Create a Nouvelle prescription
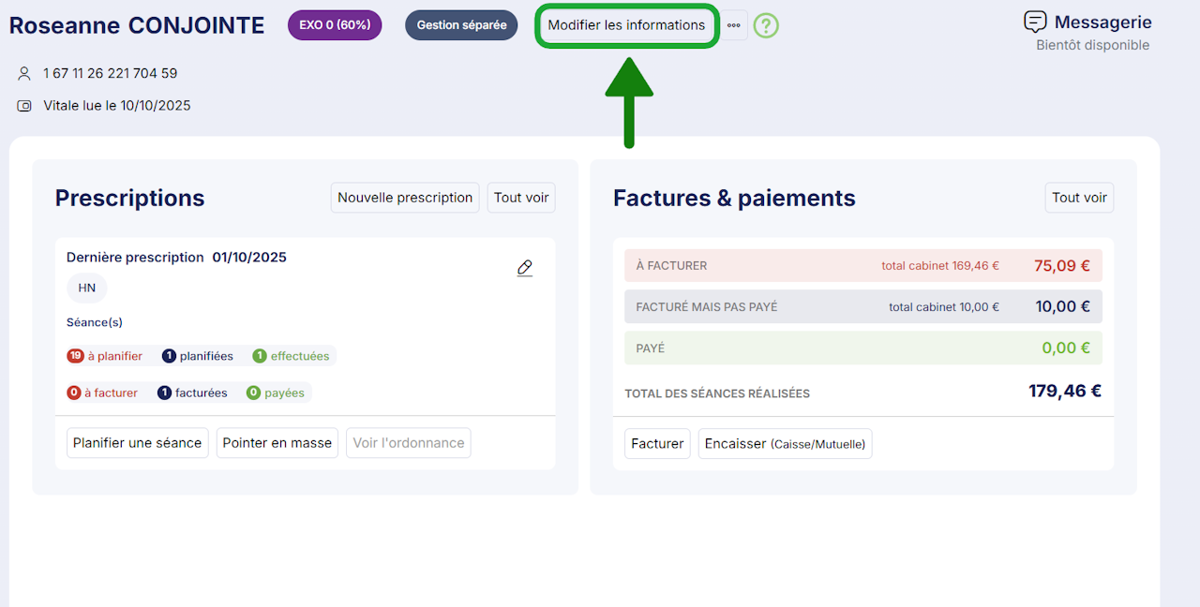This screenshot has width=1200, height=607. 405,198
